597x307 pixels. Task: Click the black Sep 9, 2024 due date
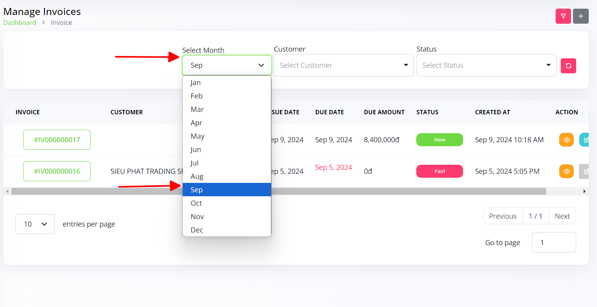334,140
